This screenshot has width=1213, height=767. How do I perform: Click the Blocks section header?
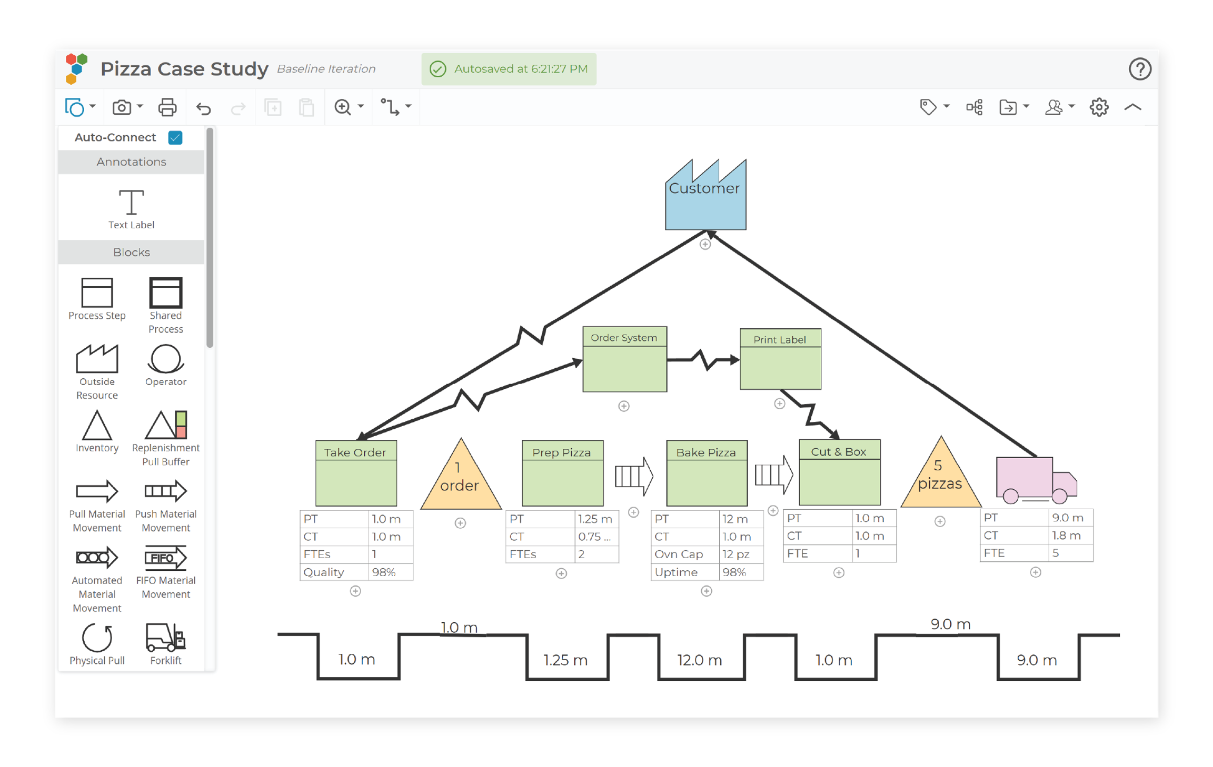tap(131, 253)
